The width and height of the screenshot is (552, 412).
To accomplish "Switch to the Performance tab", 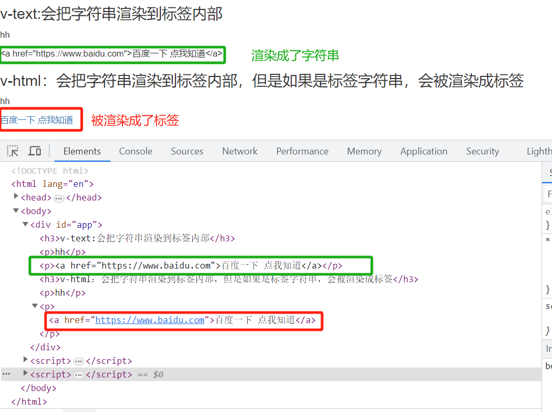I will point(302,151).
